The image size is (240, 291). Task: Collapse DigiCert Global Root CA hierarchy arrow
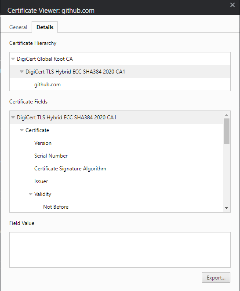(13, 59)
